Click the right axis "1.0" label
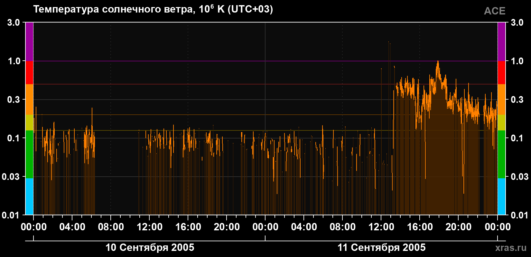The width and height of the screenshot is (531, 257). point(517,61)
